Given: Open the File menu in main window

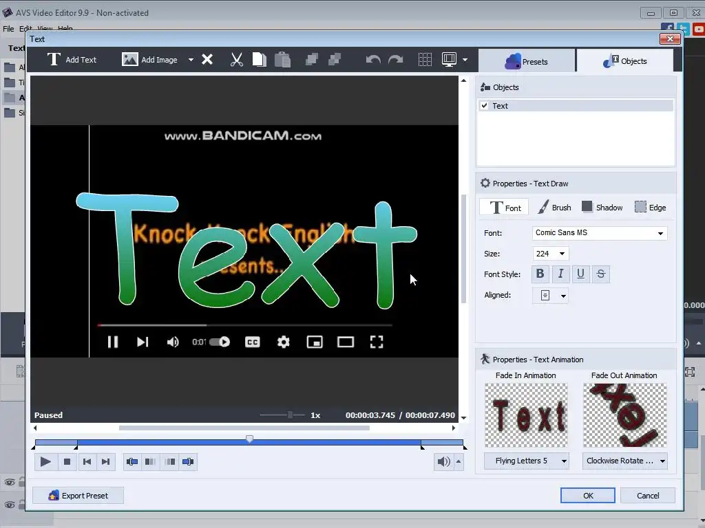Looking at the screenshot, I should click(x=8, y=29).
